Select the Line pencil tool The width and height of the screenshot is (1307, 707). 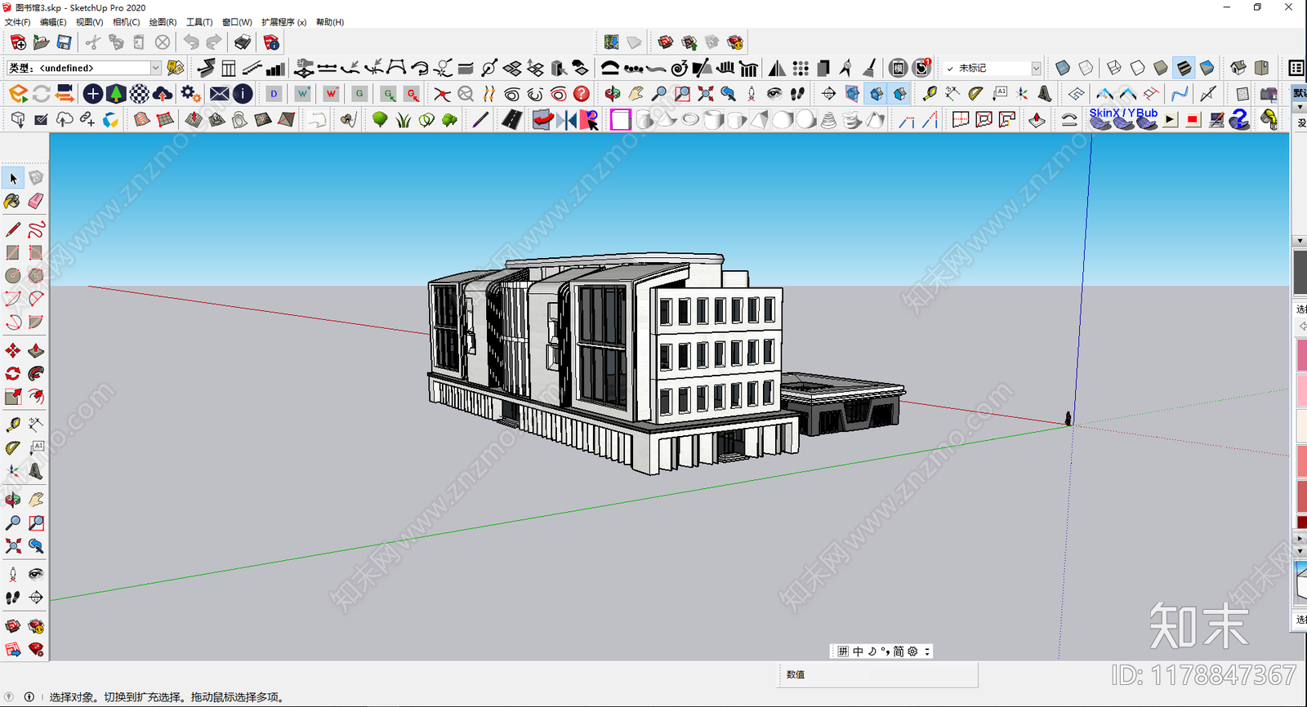13,229
